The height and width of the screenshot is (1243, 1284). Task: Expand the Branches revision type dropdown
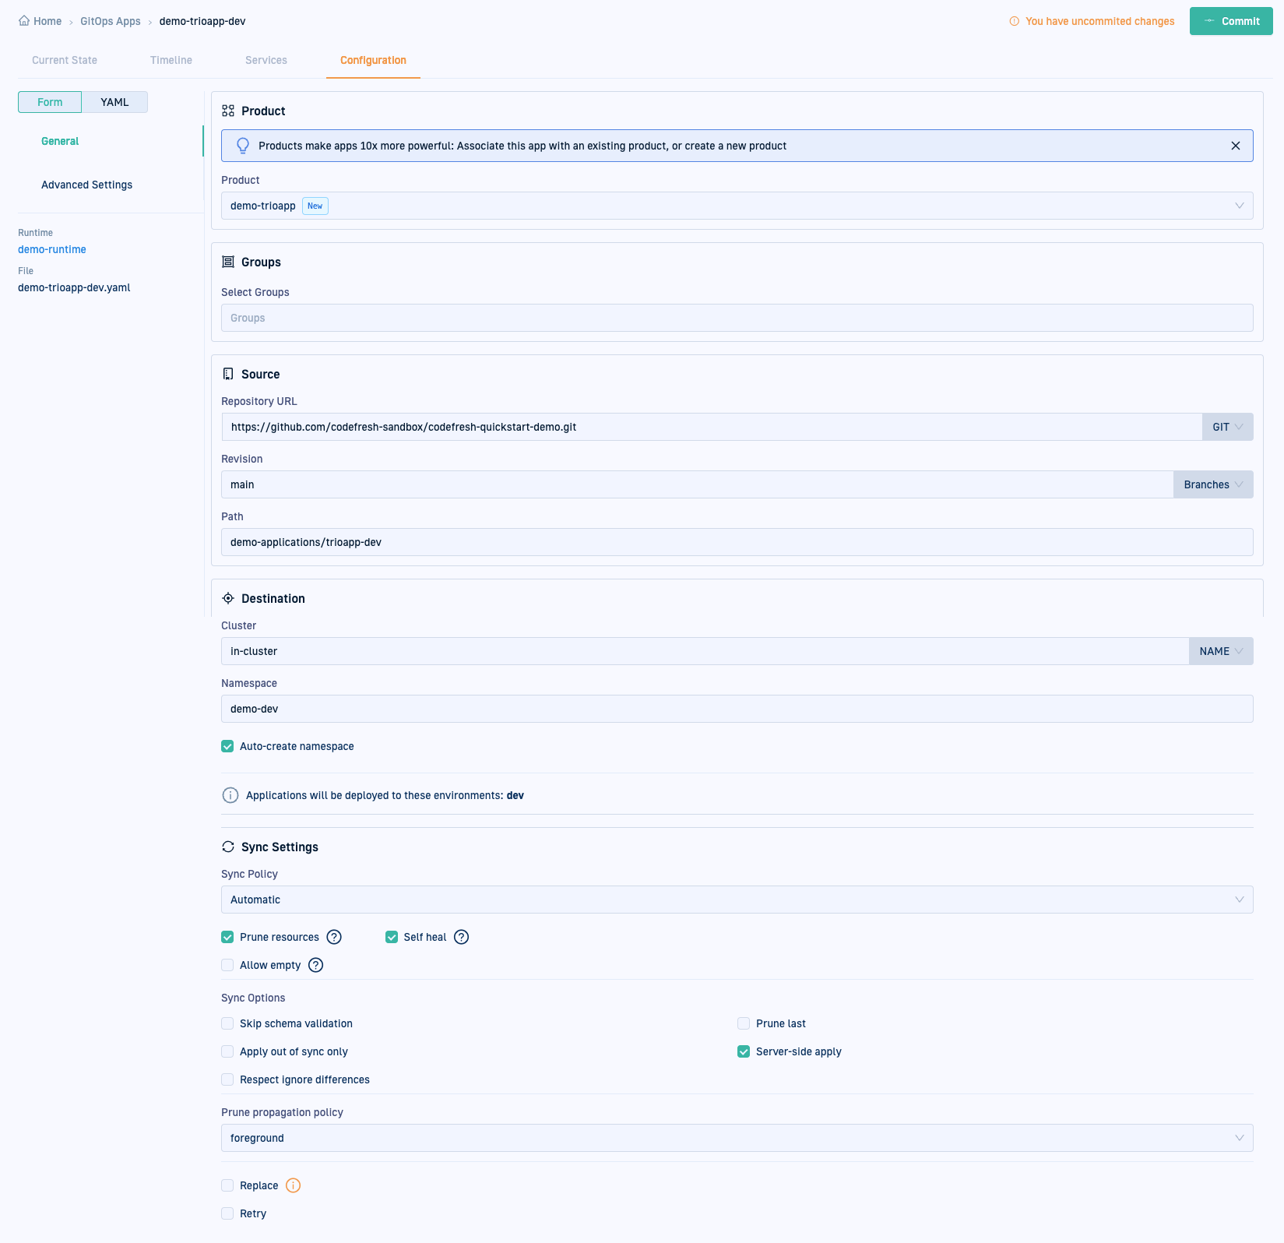coord(1212,484)
